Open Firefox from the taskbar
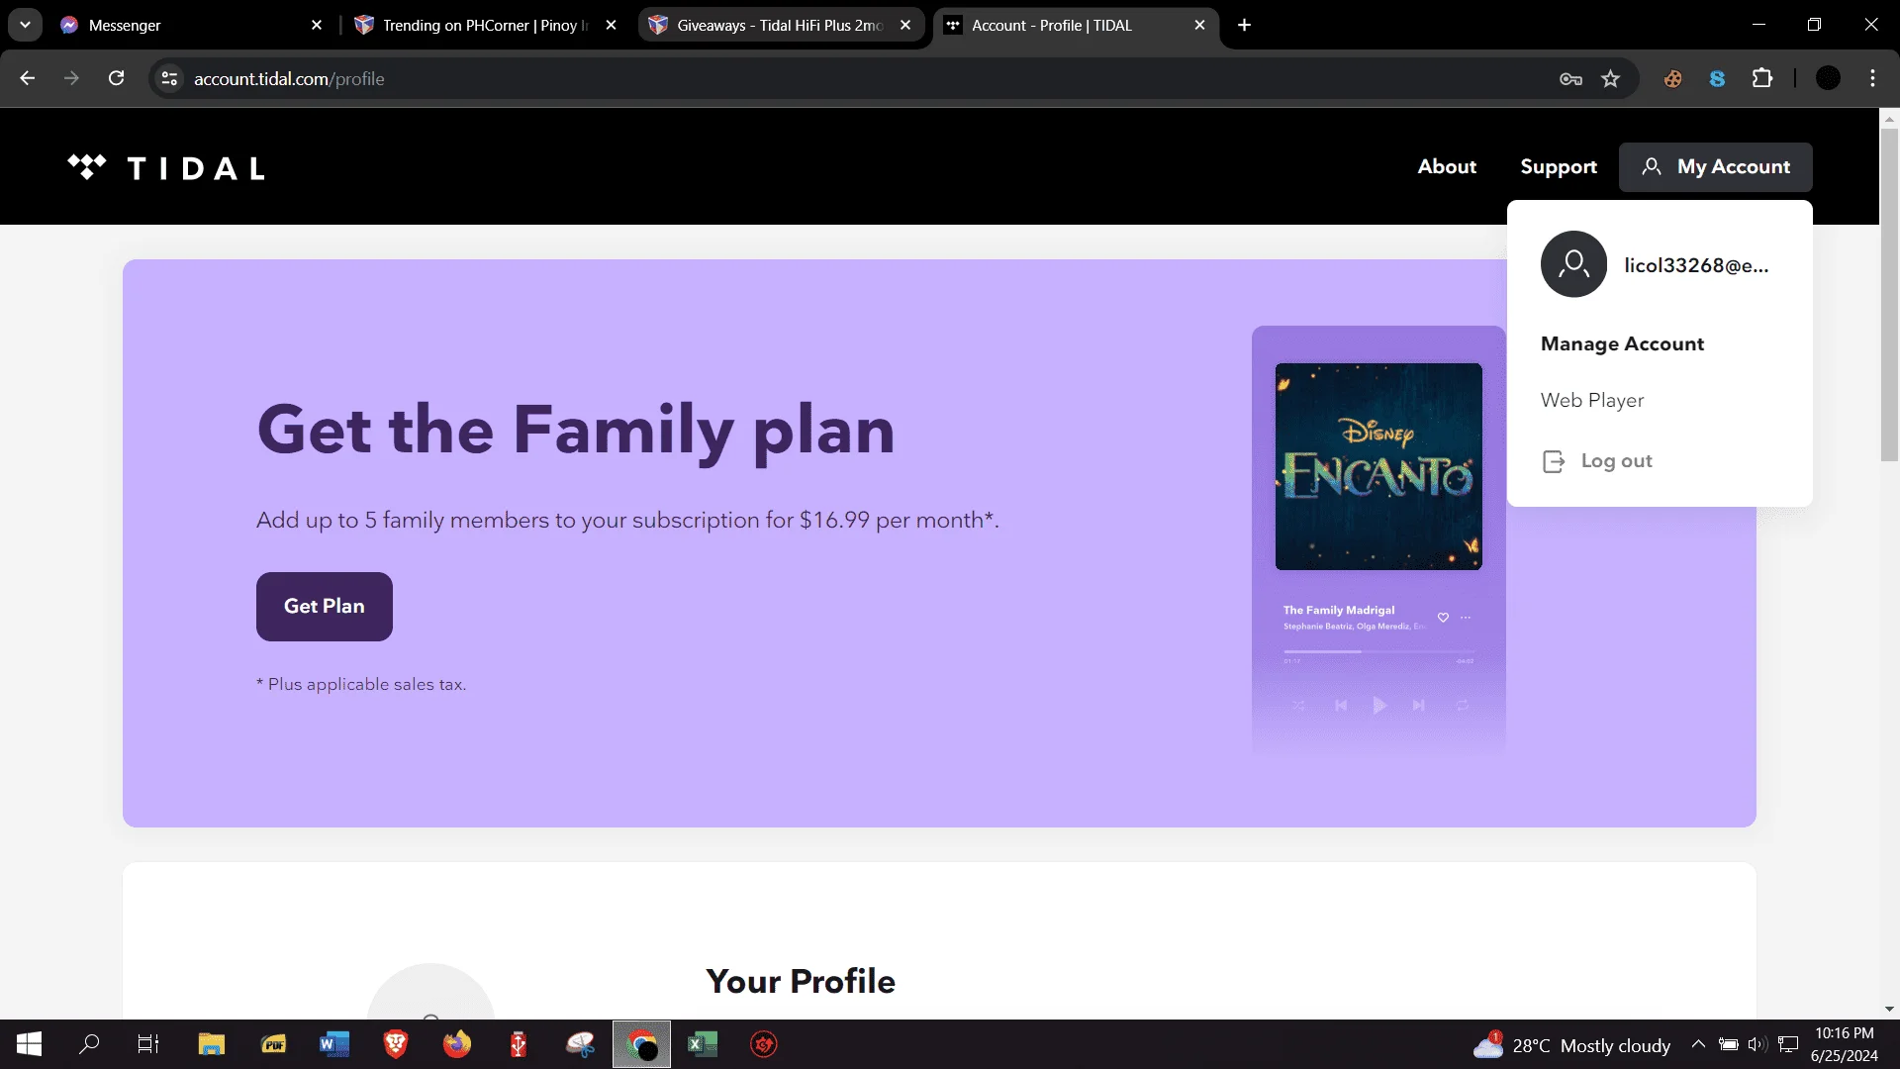The height and width of the screenshot is (1069, 1900). [x=457, y=1044]
